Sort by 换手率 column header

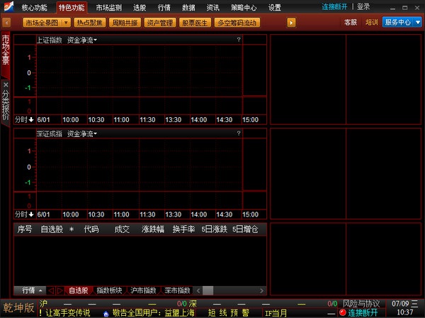coord(183,229)
